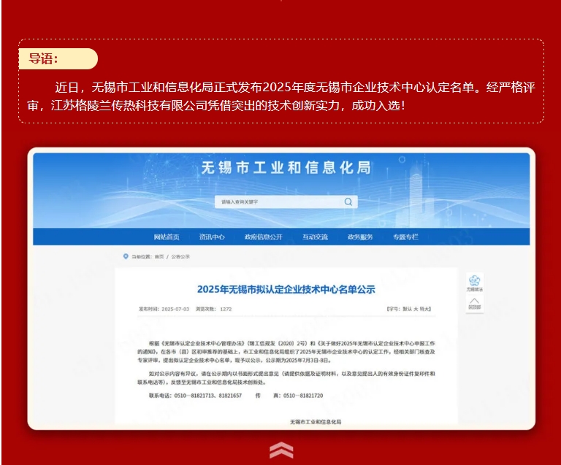The width and height of the screenshot is (561, 465).
Task: Click the 公告公示 breadcrumb link
Action: [180, 257]
